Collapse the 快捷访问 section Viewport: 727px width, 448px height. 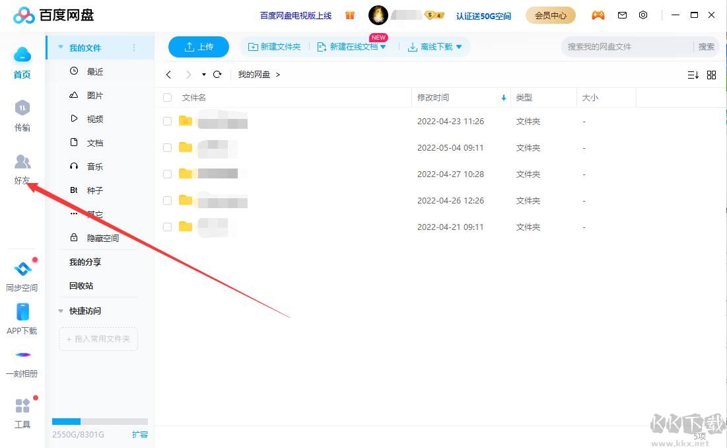61,311
